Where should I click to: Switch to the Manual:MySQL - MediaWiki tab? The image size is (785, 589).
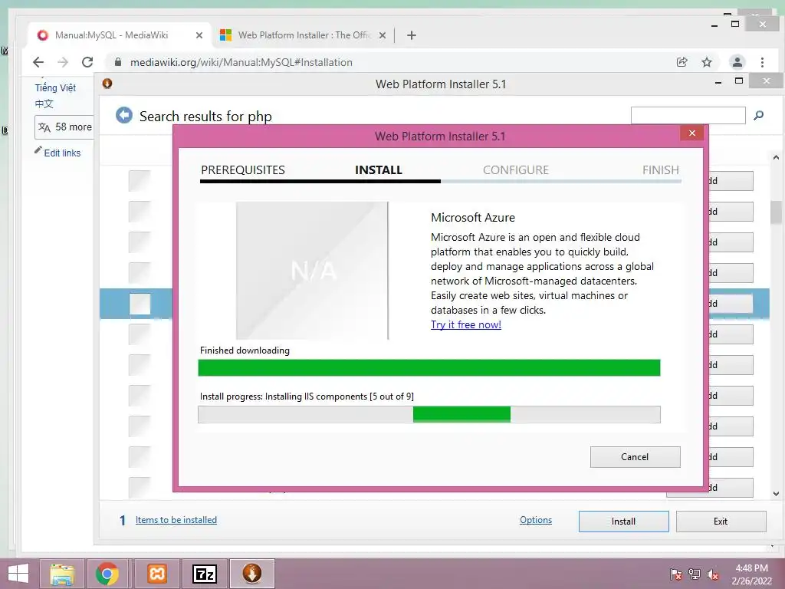[x=117, y=35]
